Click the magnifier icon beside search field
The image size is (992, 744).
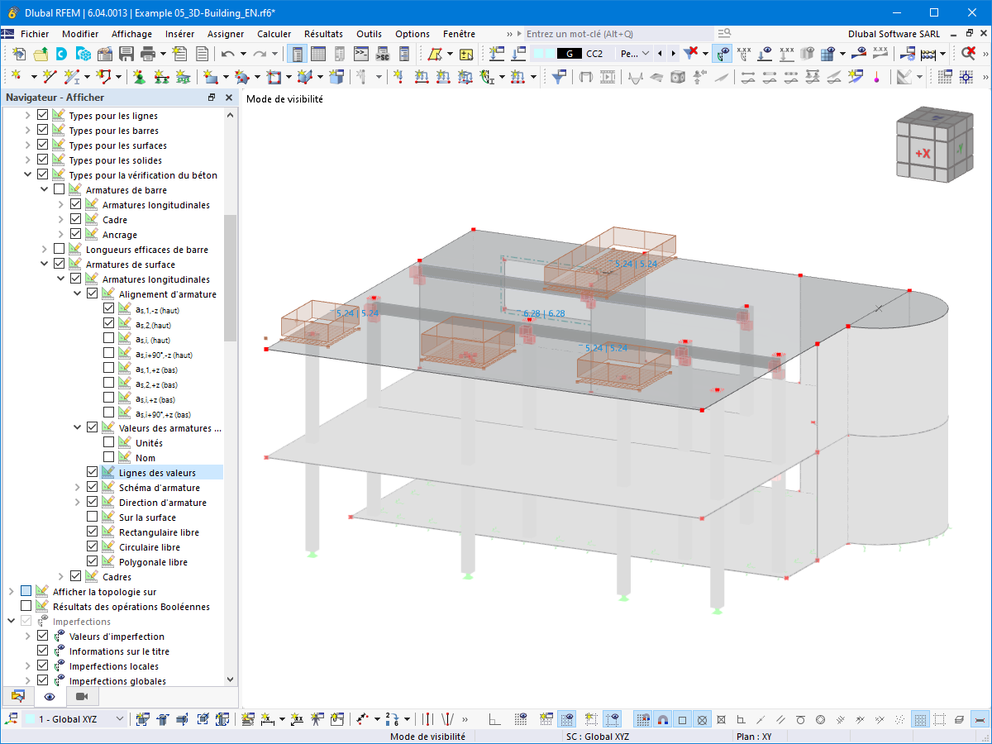point(724,34)
